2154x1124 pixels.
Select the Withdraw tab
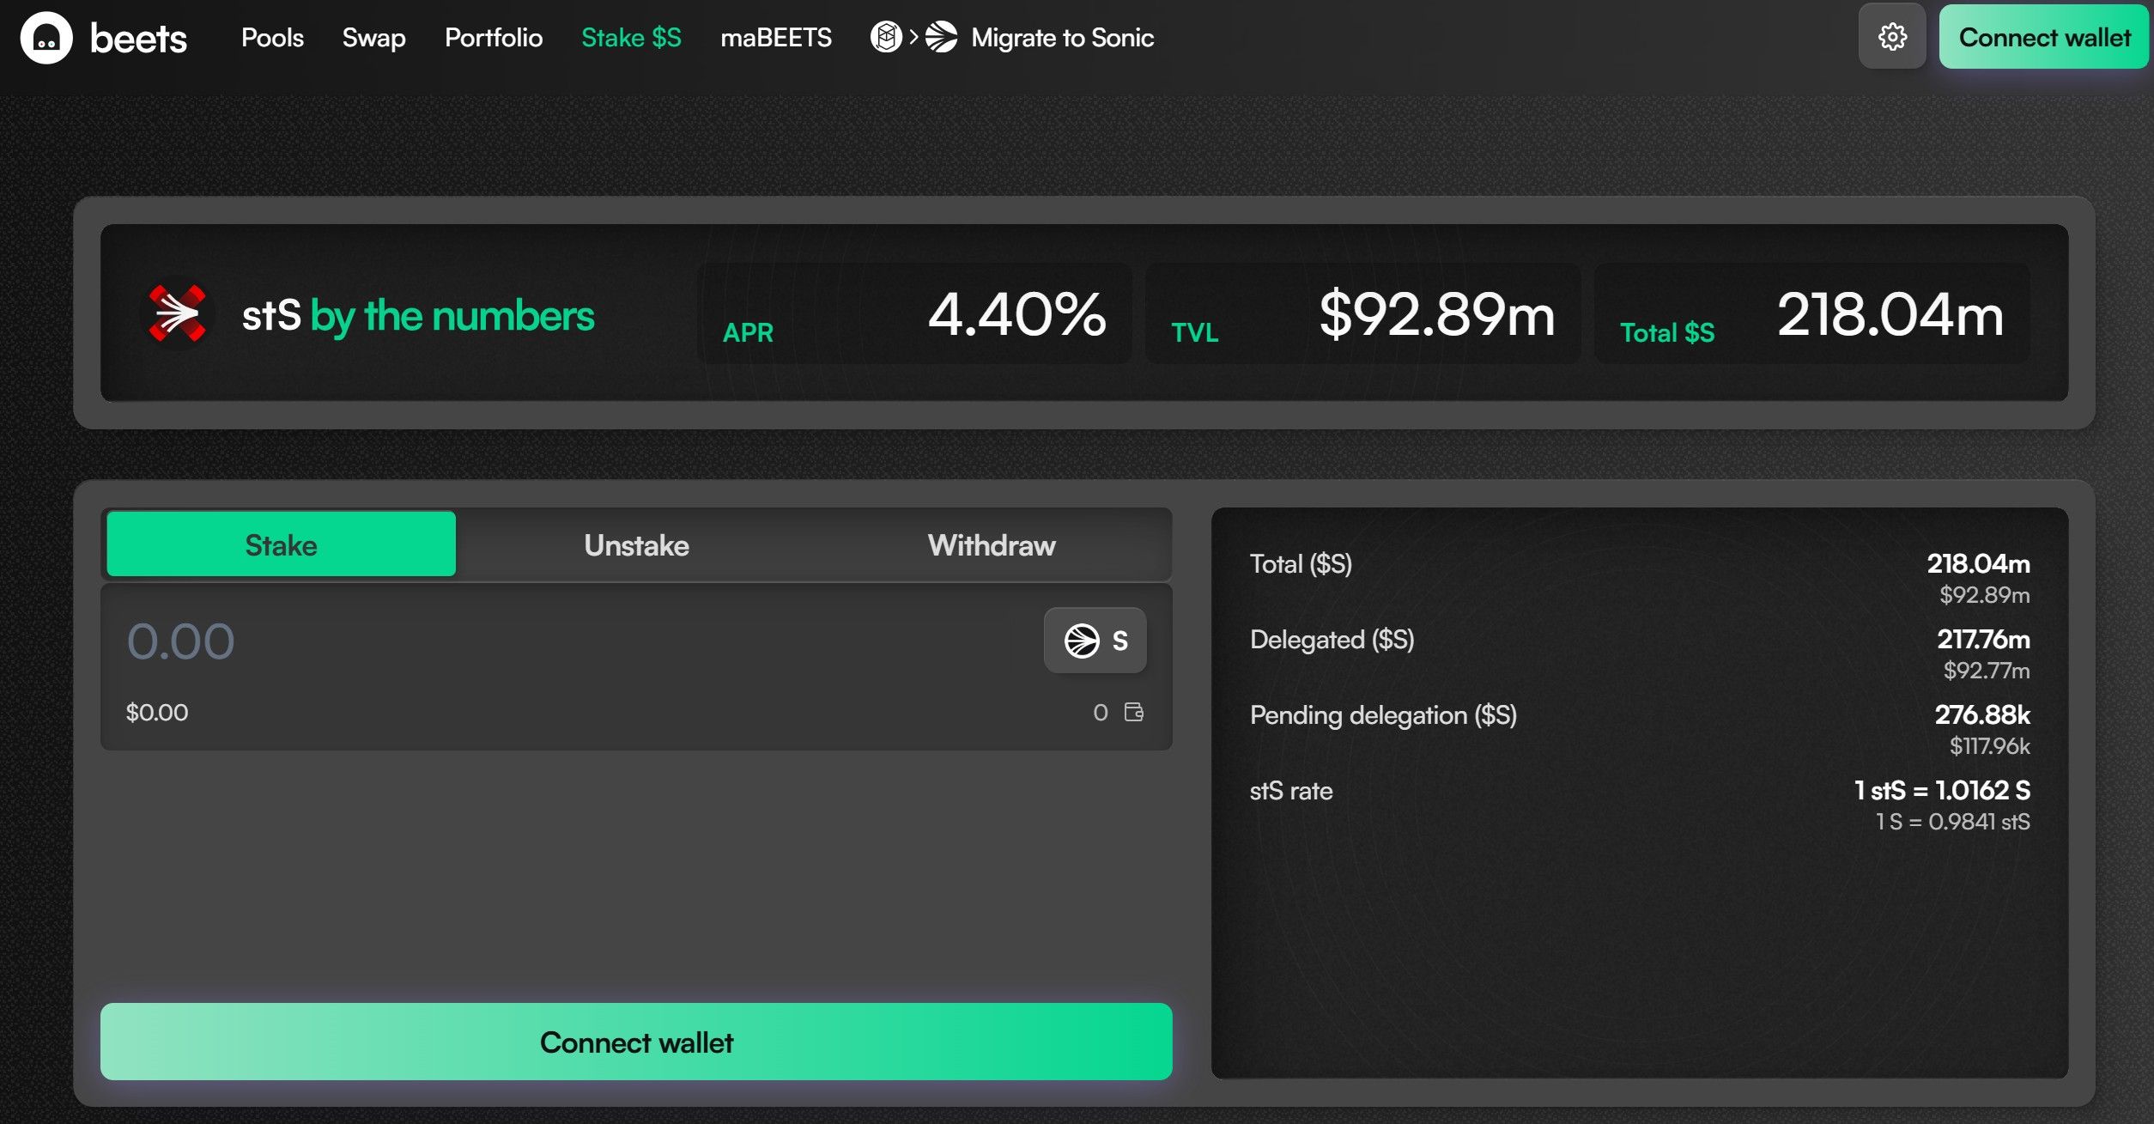(992, 544)
